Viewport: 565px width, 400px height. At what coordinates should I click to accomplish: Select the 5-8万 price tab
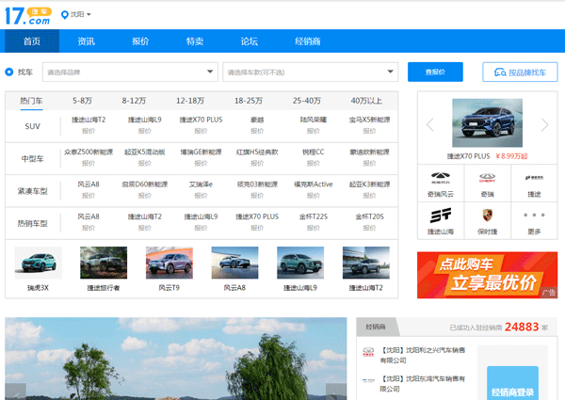tap(82, 101)
